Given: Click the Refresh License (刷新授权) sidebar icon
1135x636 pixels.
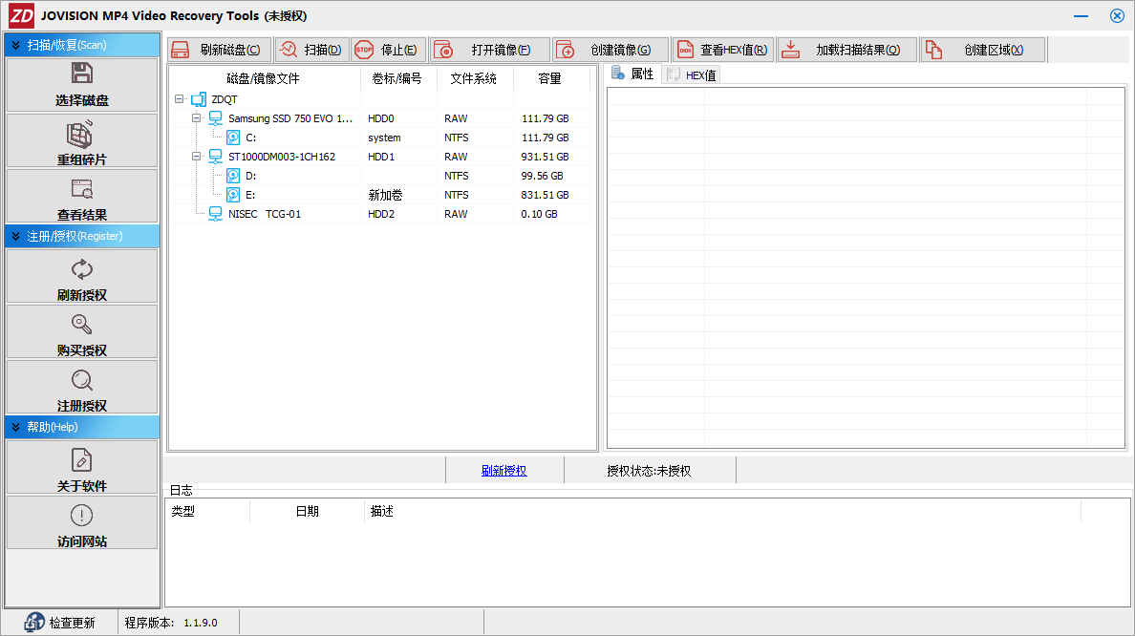Looking at the screenshot, I should 82,270.
